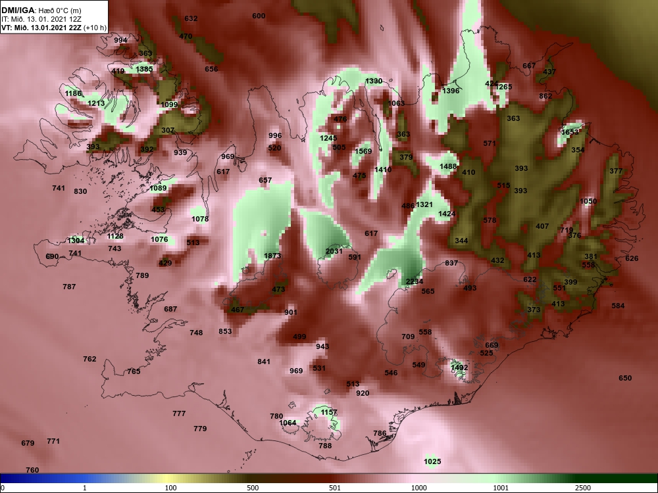Screen dimensions: 658x493
Task: Click the offshore value 1025
Action: pos(432,461)
